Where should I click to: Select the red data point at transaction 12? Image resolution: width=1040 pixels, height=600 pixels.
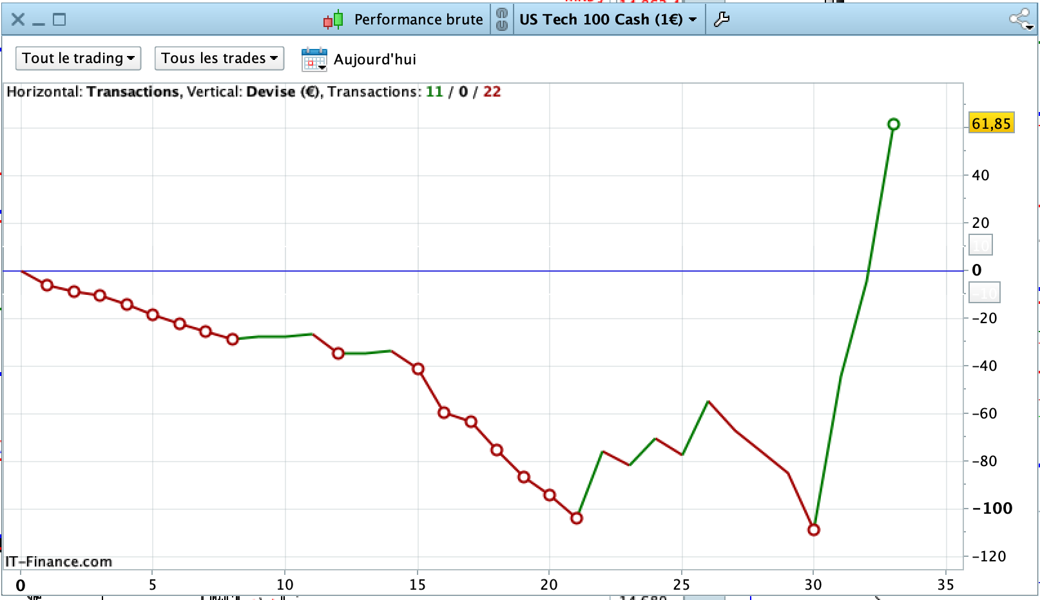pos(338,353)
